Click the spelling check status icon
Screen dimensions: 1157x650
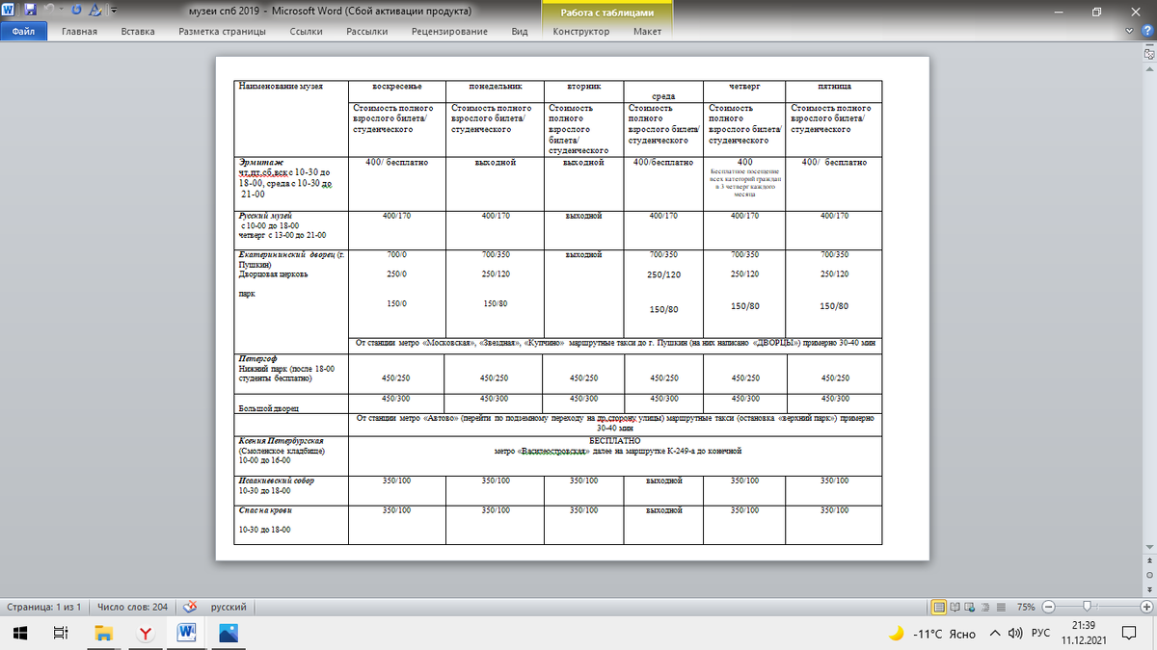pyautogui.click(x=191, y=607)
